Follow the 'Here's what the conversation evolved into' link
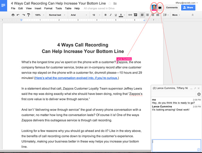 click(76, 78)
